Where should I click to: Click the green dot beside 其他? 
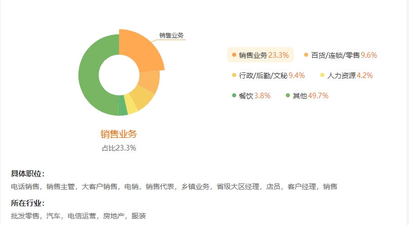[x=288, y=95]
